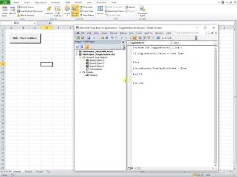The height and width of the screenshot is (177, 237).
Task: Collapse Microsoft Excel Objects folder
Action: click(80, 58)
